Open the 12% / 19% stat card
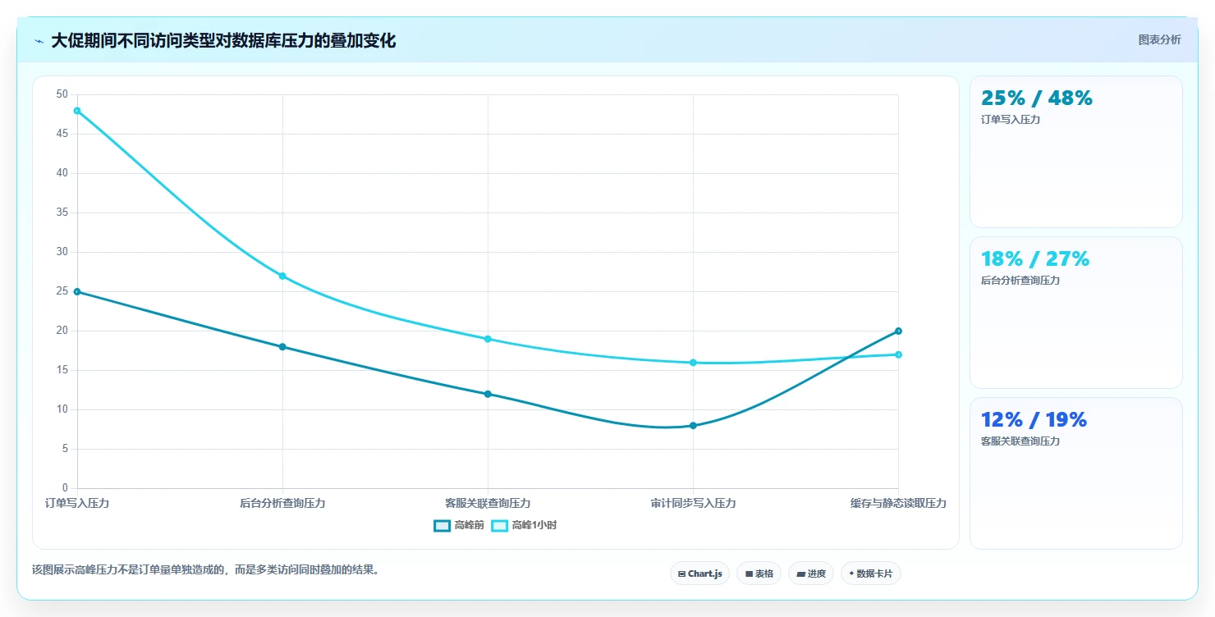The height and width of the screenshot is (617, 1215). tap(1075, 473)
